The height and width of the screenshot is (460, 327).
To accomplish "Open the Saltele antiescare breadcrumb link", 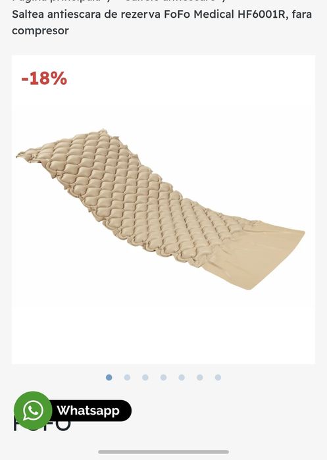I will tap(170, 1).
